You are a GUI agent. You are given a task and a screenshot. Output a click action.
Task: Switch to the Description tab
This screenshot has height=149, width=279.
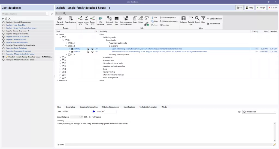71,107
